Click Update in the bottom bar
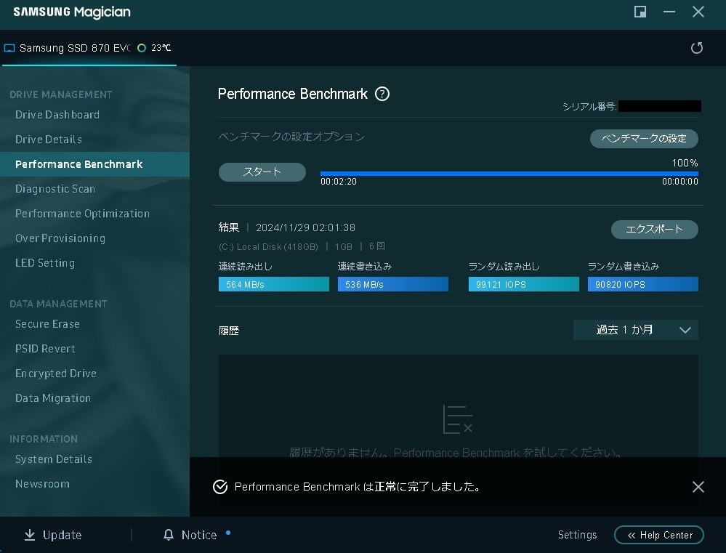Screen dimensions: 726x553 [x=62, y=535]
